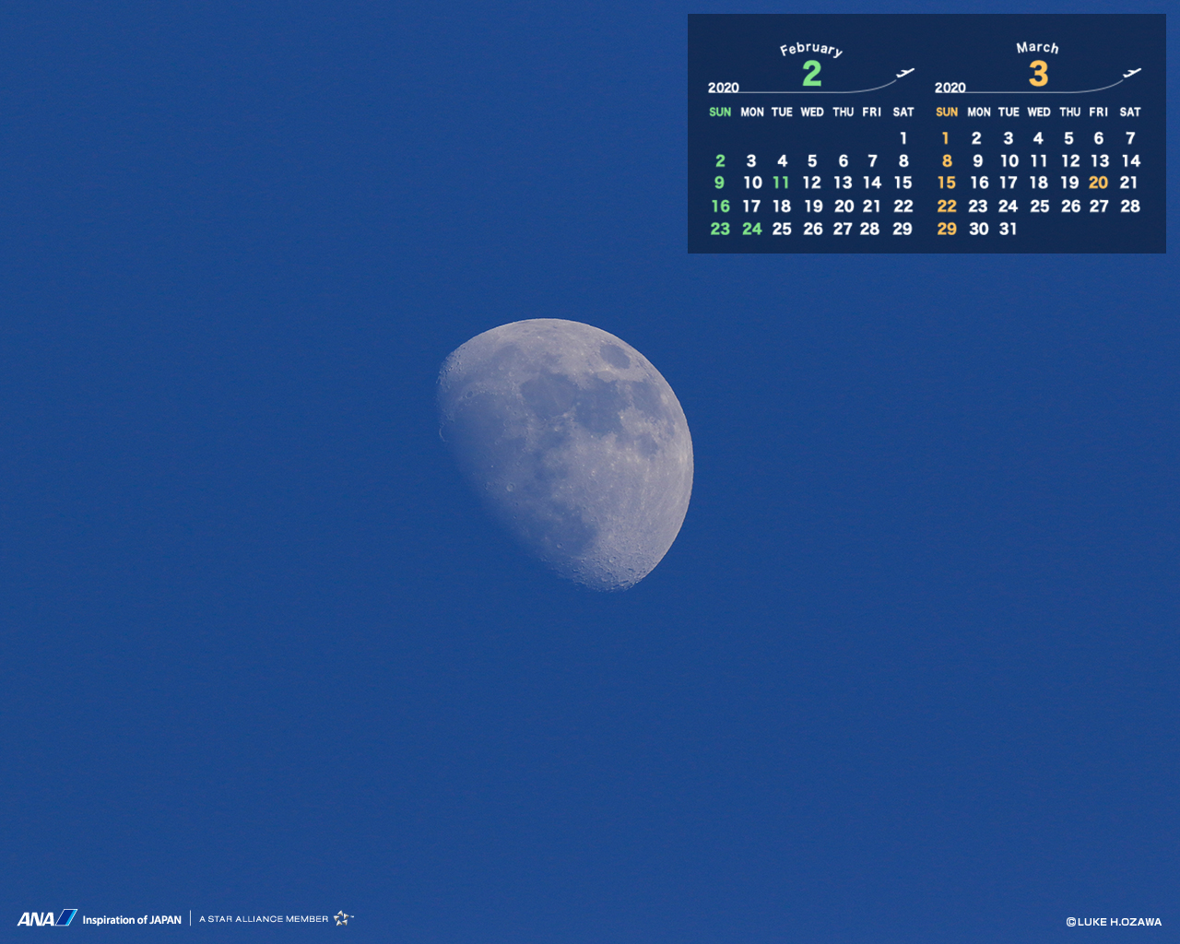
Task: Click the Inspiration of JAPAN tagline
Action: (x=132, y=919)
